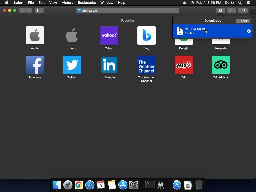
Task: Open Launchpad from the Dock
Action: click(x=68, y=185)
